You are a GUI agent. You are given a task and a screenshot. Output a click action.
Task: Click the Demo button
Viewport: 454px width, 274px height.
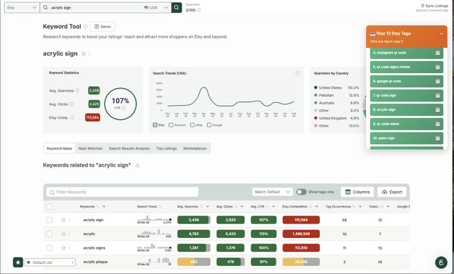pyautogui.click(x=102, y=26)
